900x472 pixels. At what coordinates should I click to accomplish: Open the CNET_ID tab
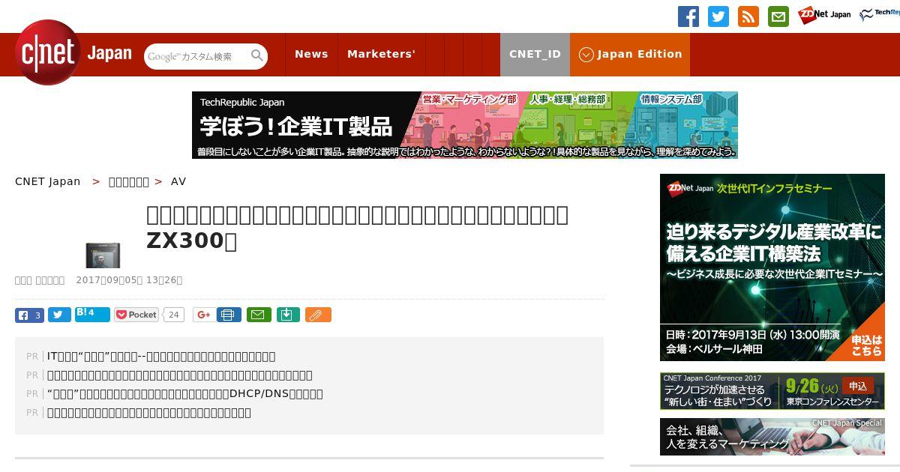[x=535, y=54]
